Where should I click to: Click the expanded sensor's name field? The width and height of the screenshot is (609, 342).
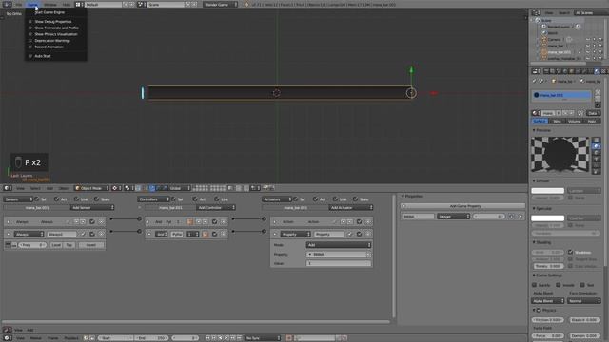62,235
